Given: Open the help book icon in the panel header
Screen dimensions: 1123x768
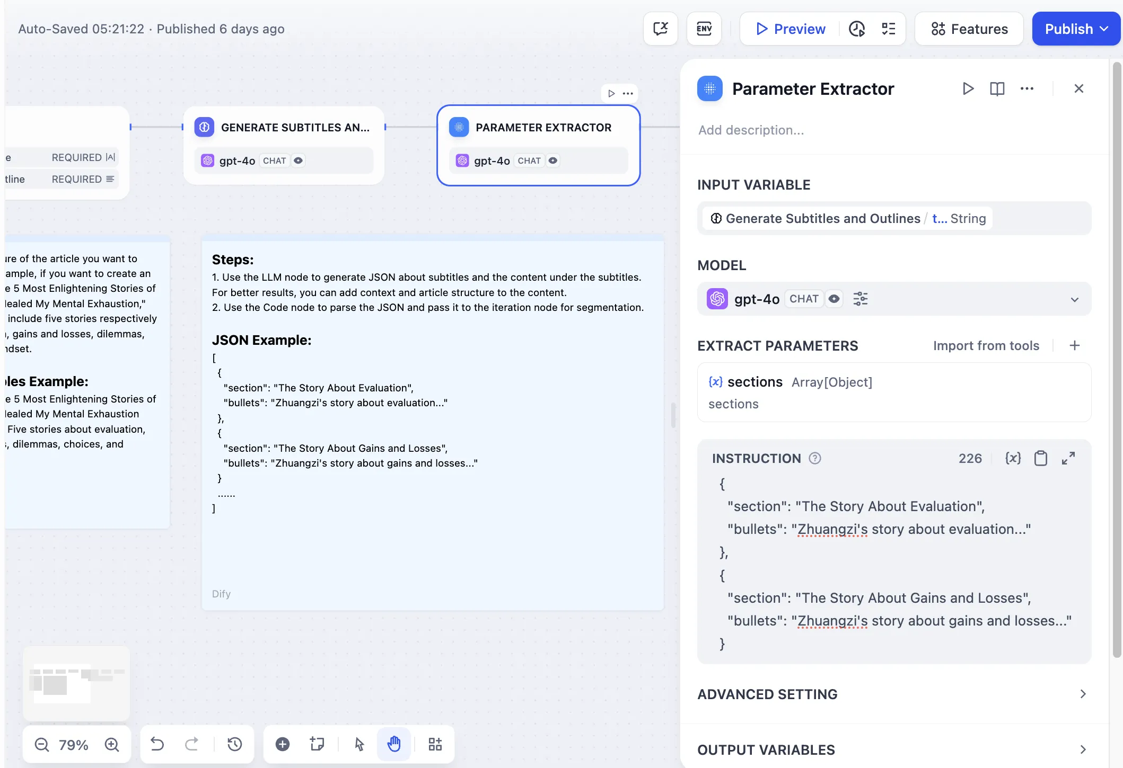Looking at the screenshot, I should pos(997,88).
